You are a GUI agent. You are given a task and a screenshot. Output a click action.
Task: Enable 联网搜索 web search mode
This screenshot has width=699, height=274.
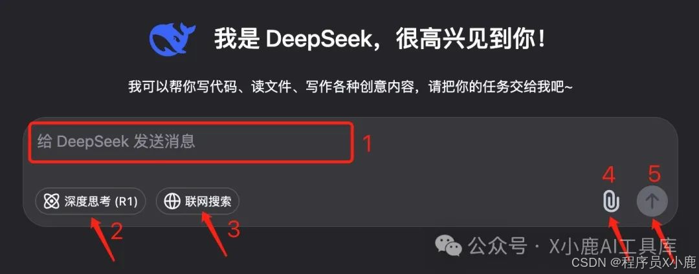pyautogui.click(x=197, y=202)
